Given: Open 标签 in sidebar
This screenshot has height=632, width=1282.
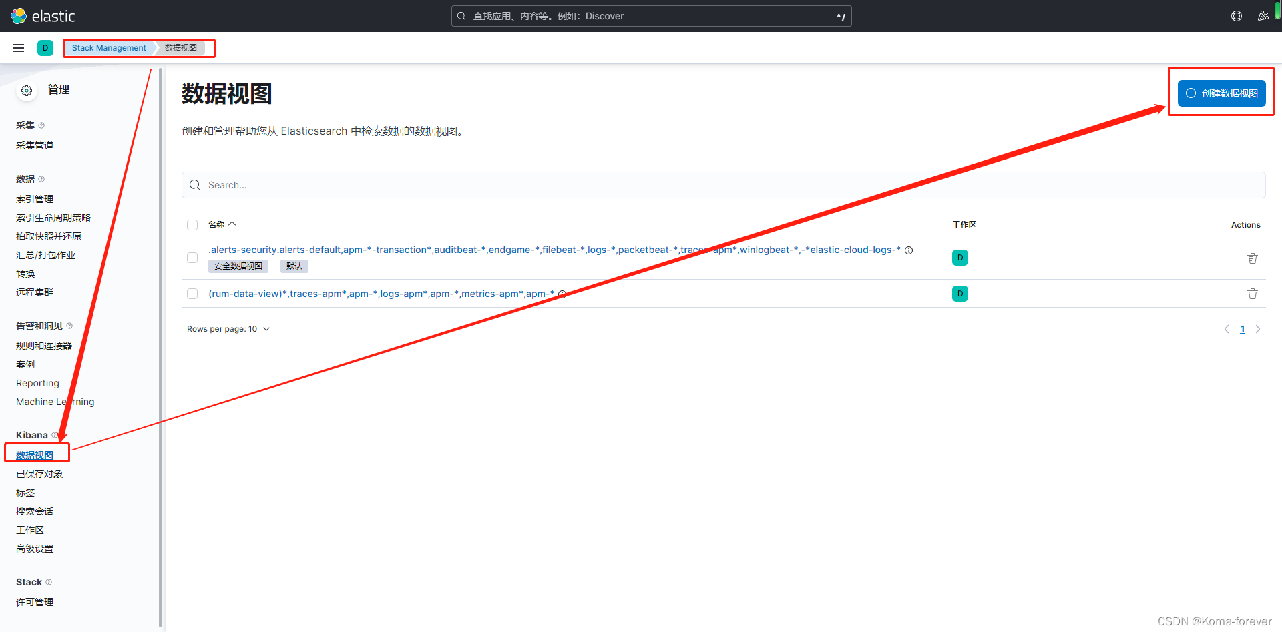Looking at the screenshot, I should 25,493.
